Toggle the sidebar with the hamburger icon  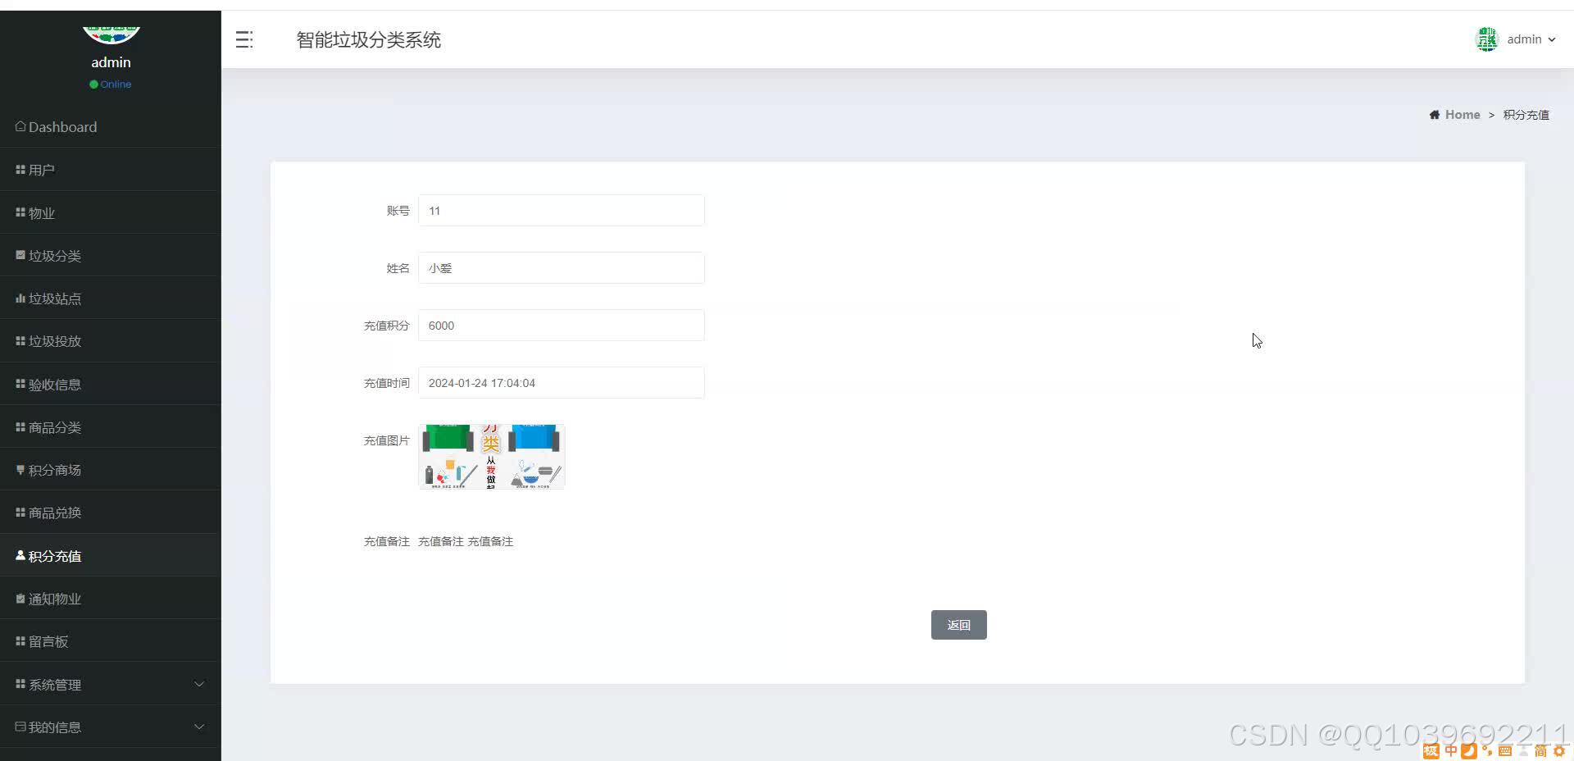(243, 39)
